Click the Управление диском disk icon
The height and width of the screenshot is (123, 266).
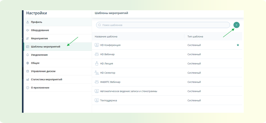[28, 71]
